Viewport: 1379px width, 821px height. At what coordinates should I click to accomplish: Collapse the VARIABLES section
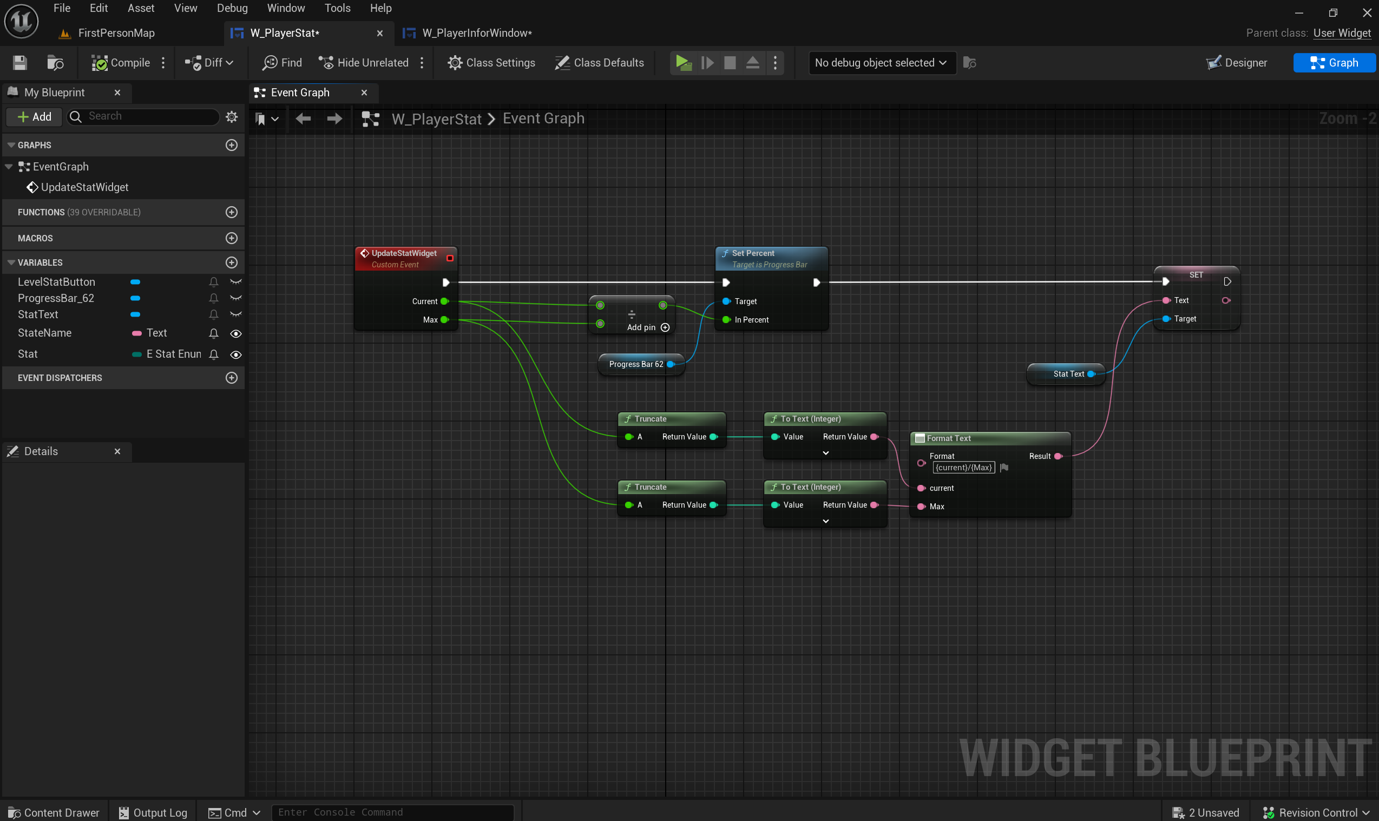tap(11, 263)
